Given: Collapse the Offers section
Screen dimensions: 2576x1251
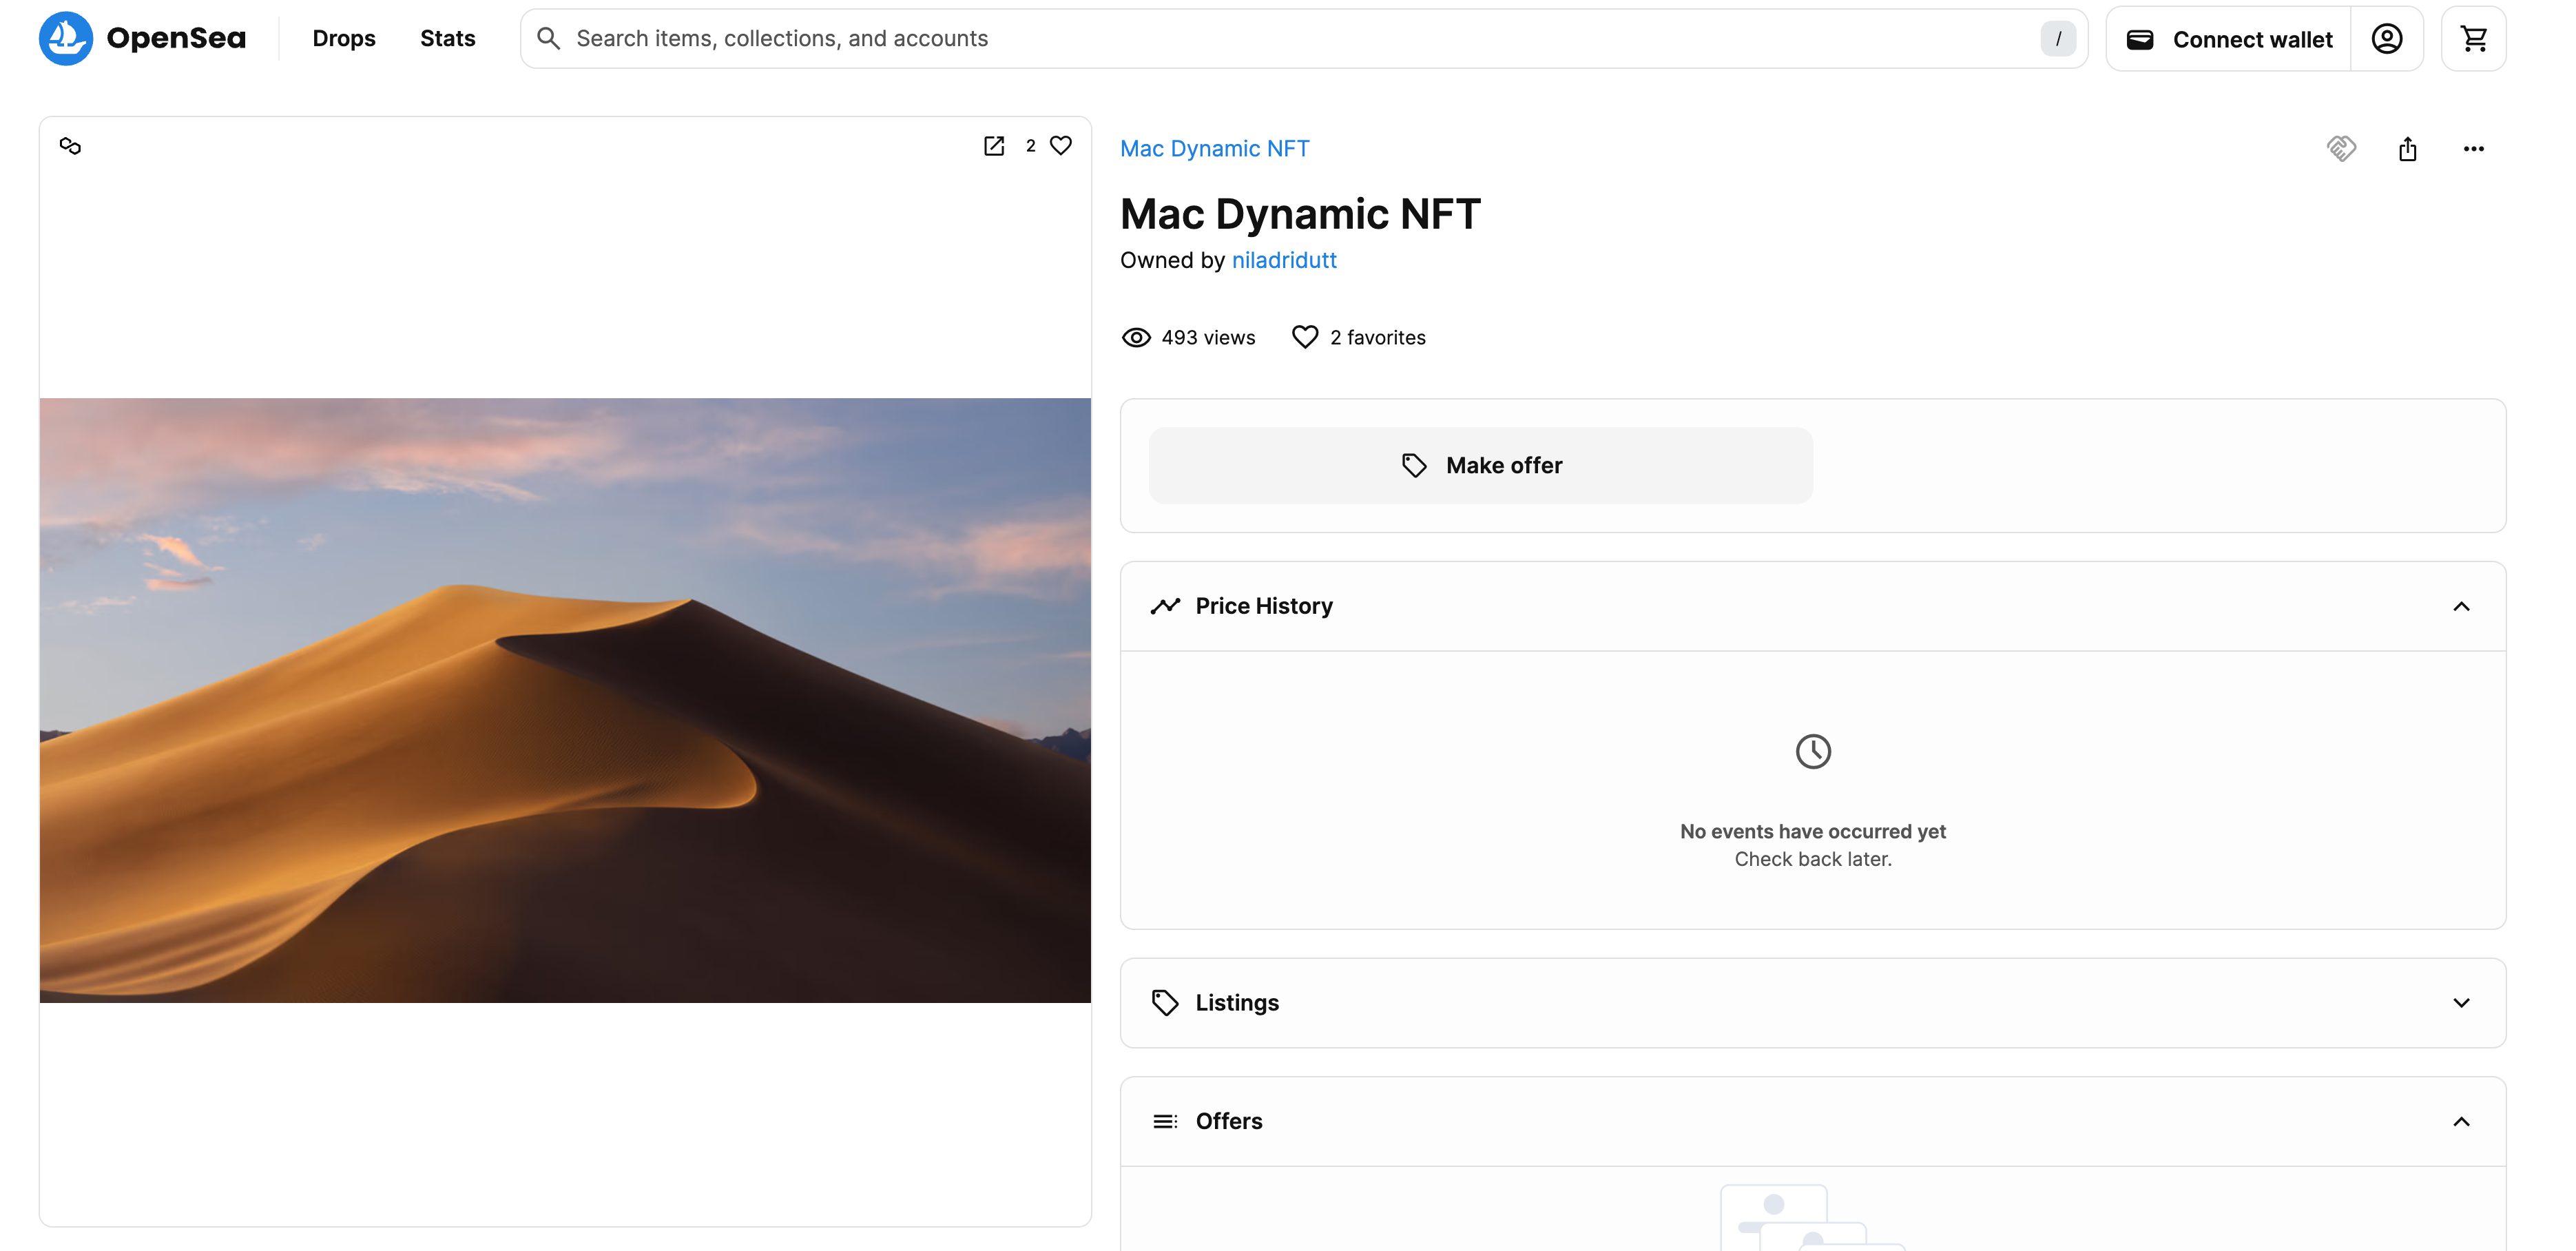Looking at the screenshot, I should [x=2462, y=1122].
